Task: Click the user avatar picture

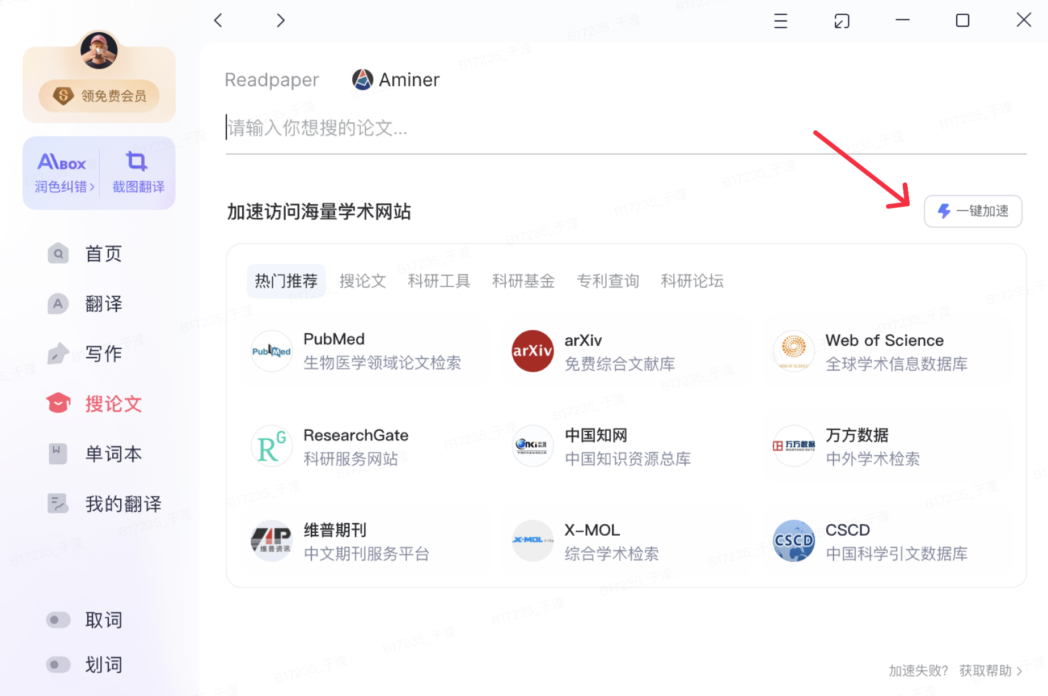Action: [x=99, y=50]
